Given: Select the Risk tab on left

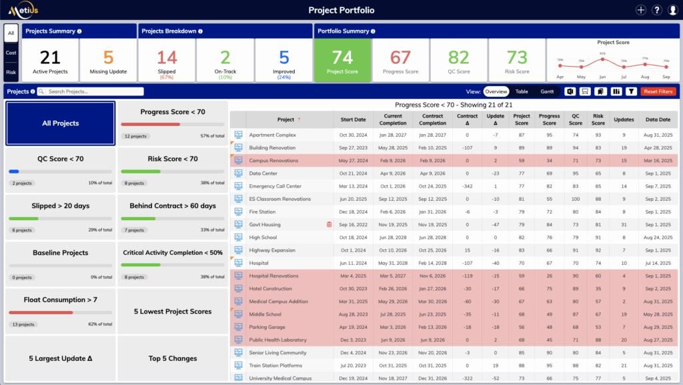Looking at the screenshot, I should [11, 71].
